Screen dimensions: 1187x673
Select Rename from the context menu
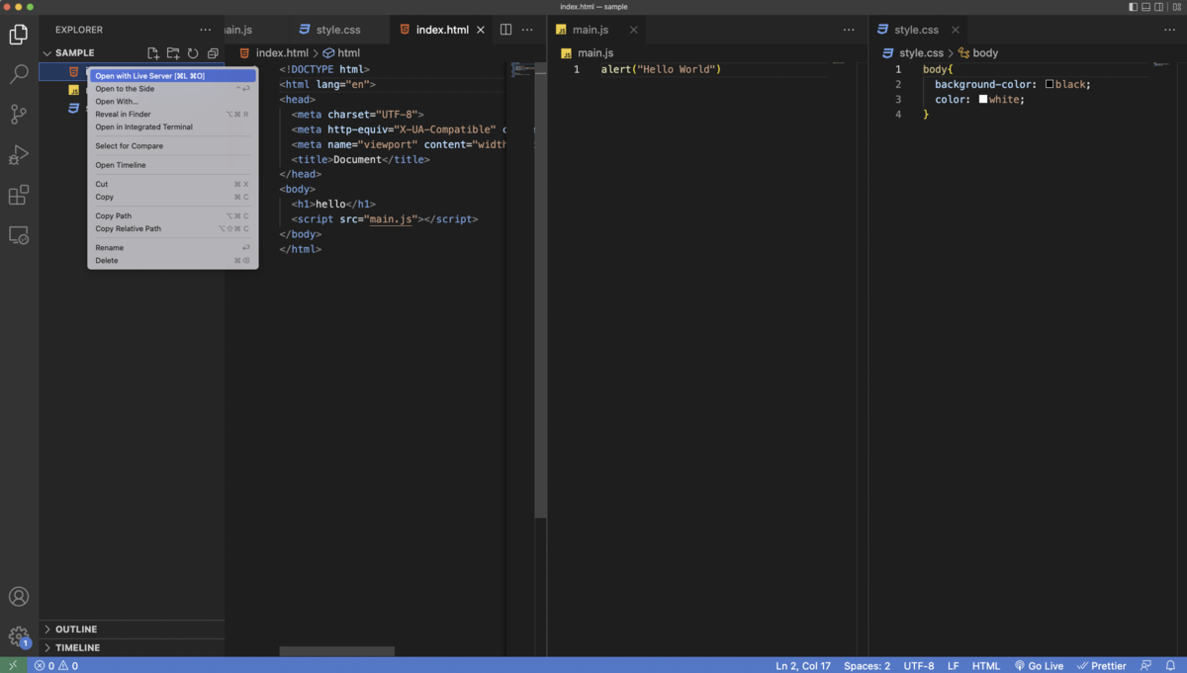pos(173,248)
